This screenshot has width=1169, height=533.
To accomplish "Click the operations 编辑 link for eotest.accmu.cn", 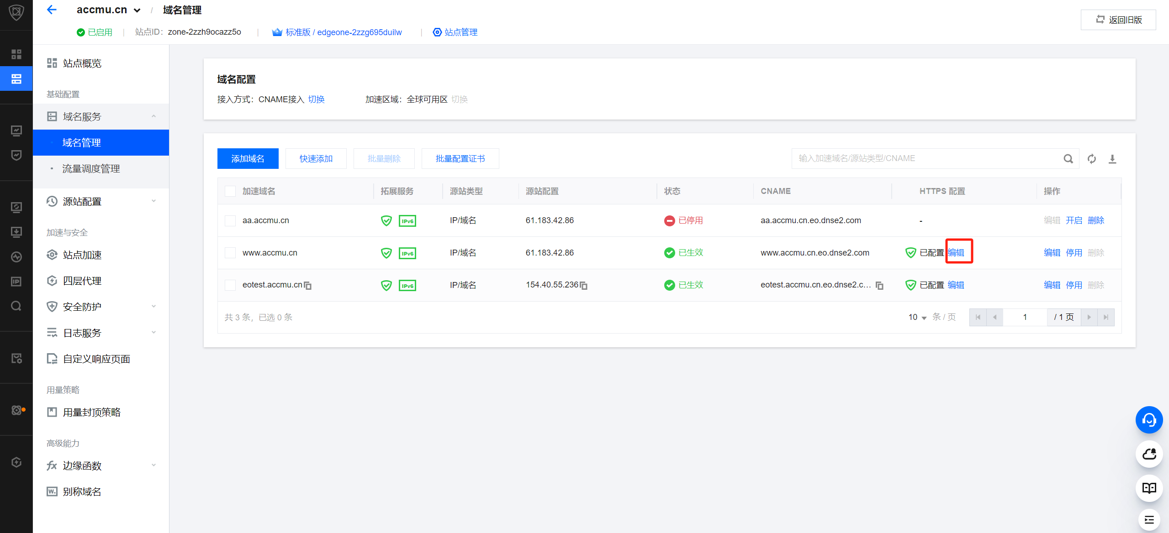I will click(1052, 285).
